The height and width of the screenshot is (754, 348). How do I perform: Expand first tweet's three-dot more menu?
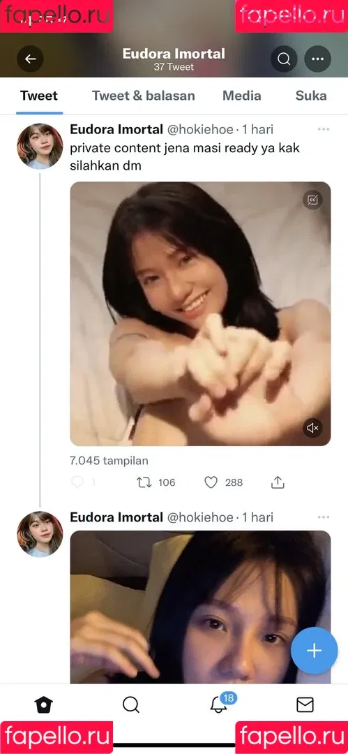(x=324, y=129)
